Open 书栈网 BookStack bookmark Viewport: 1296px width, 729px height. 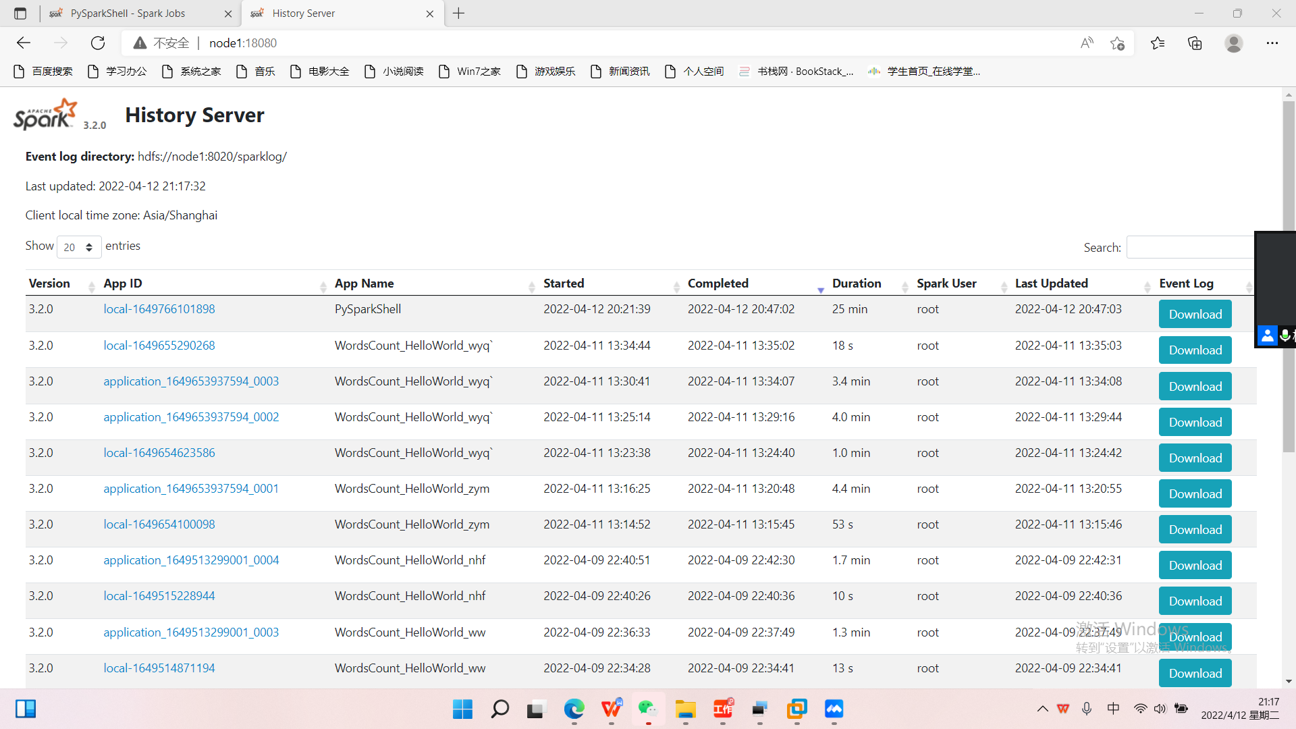796,72
